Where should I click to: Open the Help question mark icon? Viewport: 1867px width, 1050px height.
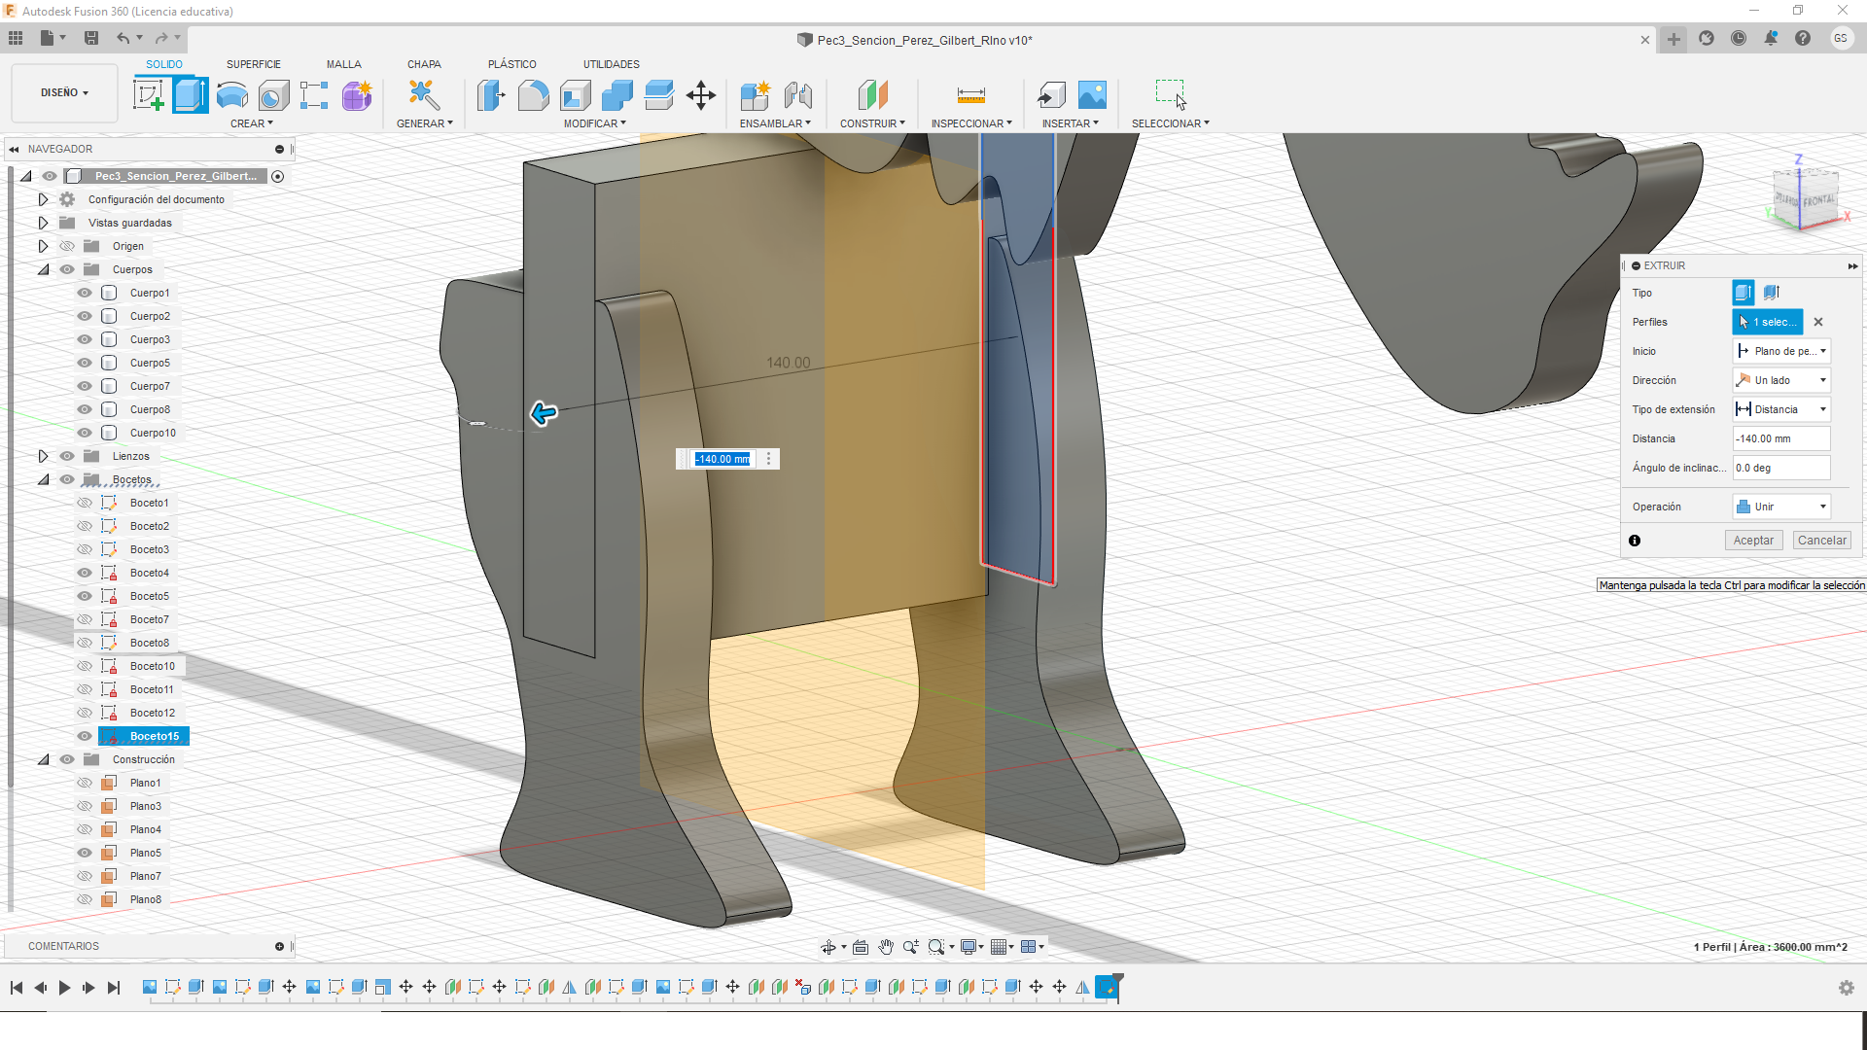pyautogui.click(x=1803, y=39)
